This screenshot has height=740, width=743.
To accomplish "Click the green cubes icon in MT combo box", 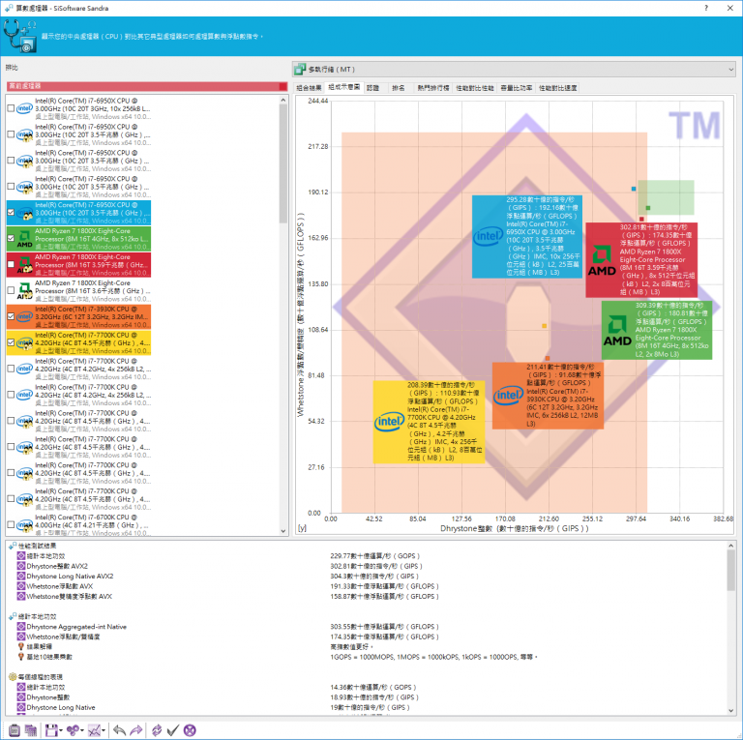I will pos(300,70).
